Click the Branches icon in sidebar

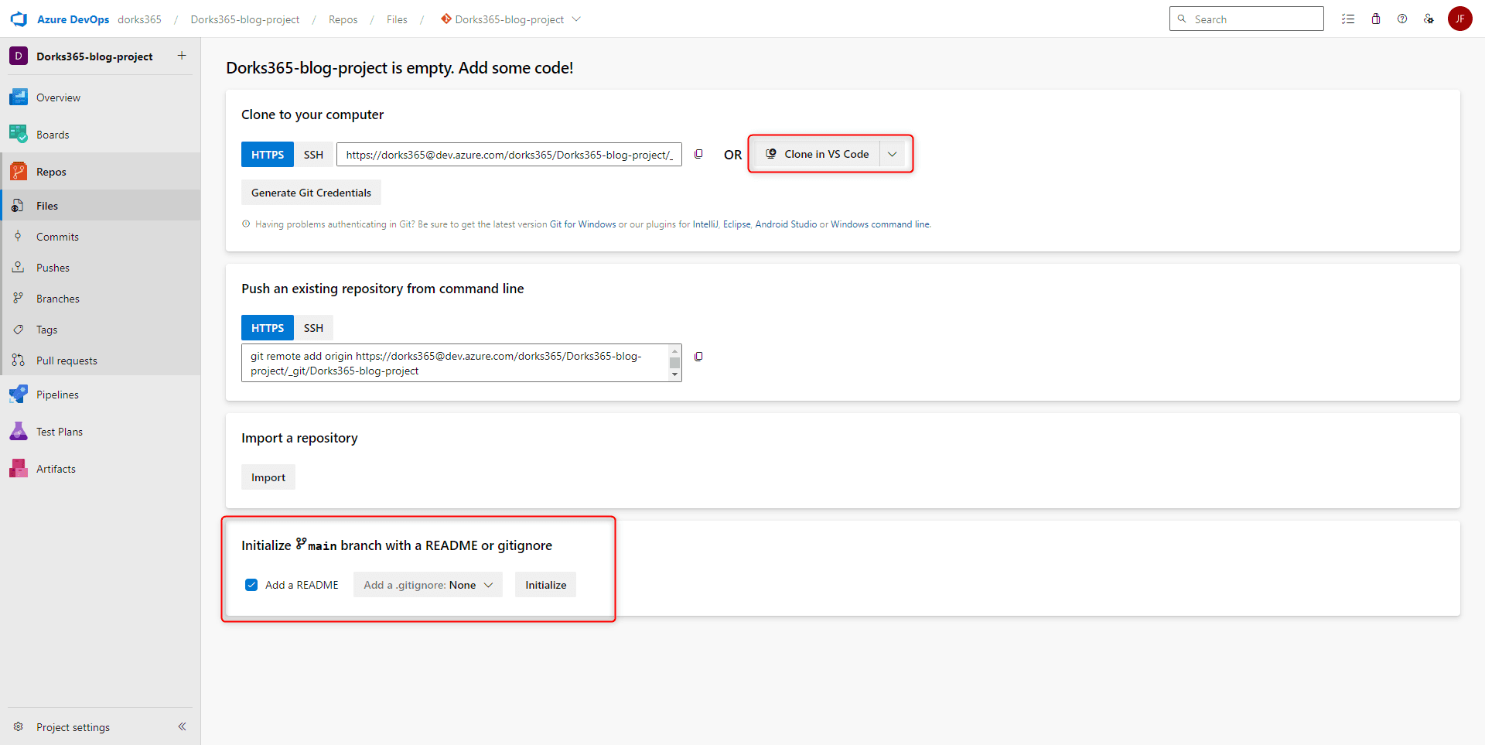coord(18,299)
